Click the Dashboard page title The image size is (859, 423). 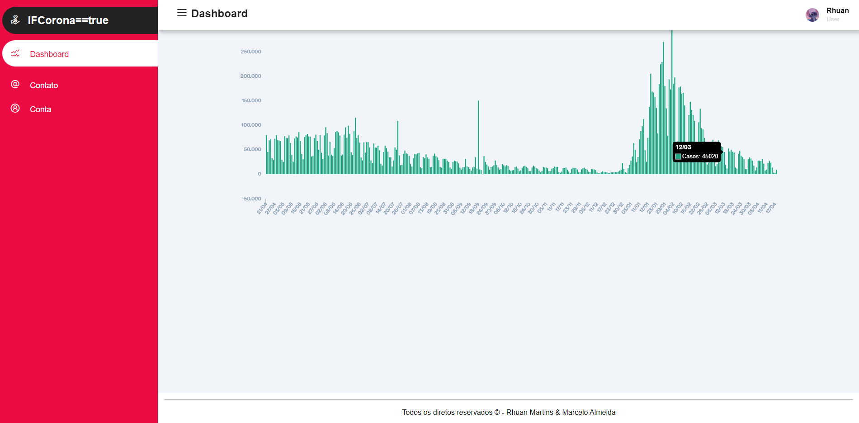click(x=219, y=14)
